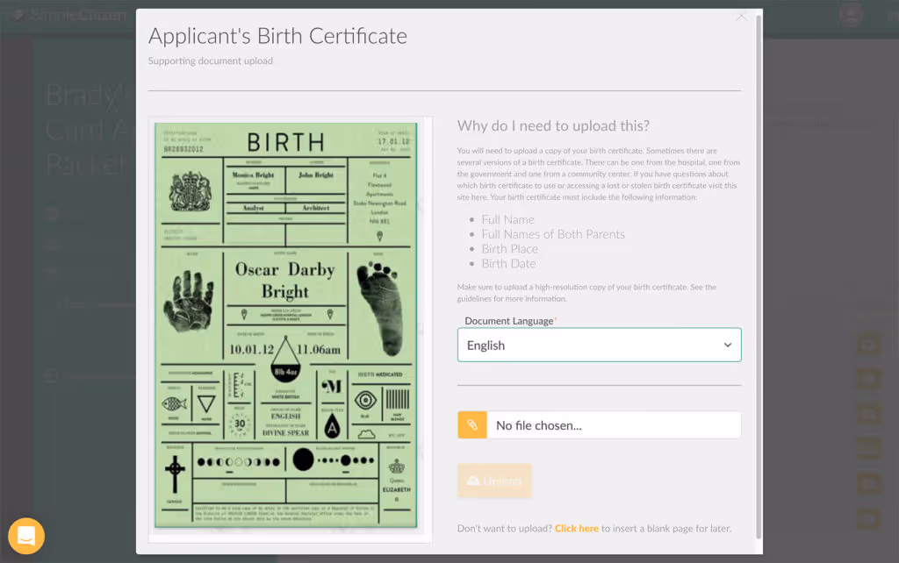Click the sample birth certificate image
Viewport: 899px width, 563px height.
(x=285, y=324)
